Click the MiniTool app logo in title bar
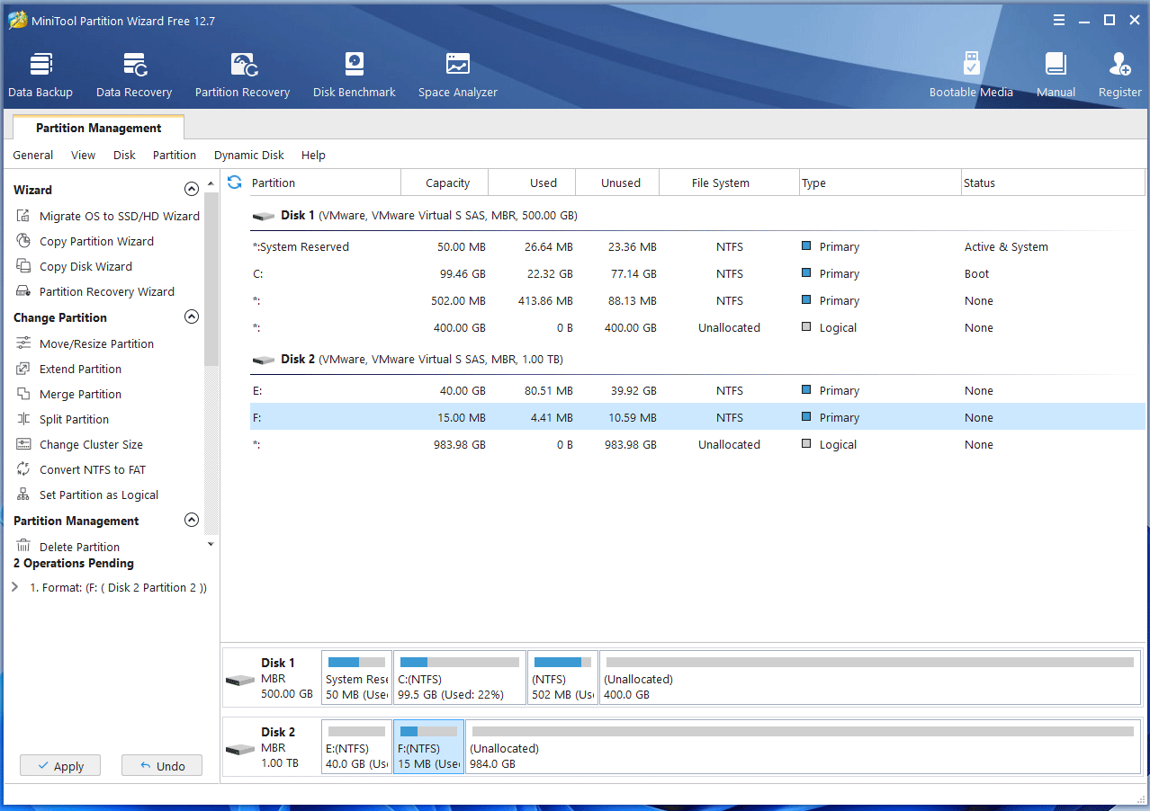This screenshot has width=1150, height=811. pyautogui.click(x=17, y=20)
